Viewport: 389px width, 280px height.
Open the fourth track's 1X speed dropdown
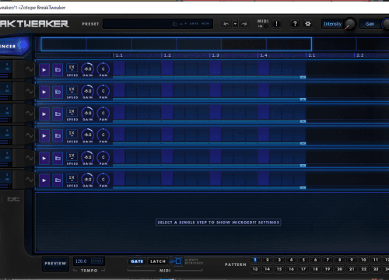[x=72, y=134]
